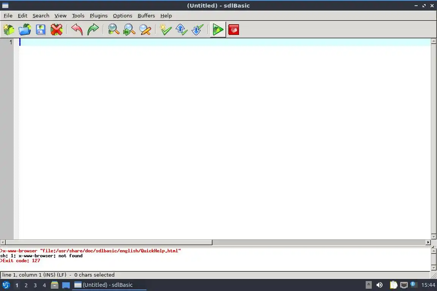Click the clock showing 15:44
The height and width of the screenshot is (291, 437).
pyautogui.click(x=428, y=285)
